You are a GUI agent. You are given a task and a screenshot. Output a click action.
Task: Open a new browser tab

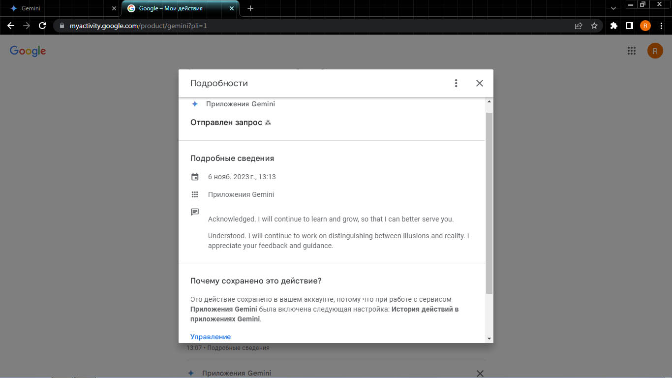[250, 8]
